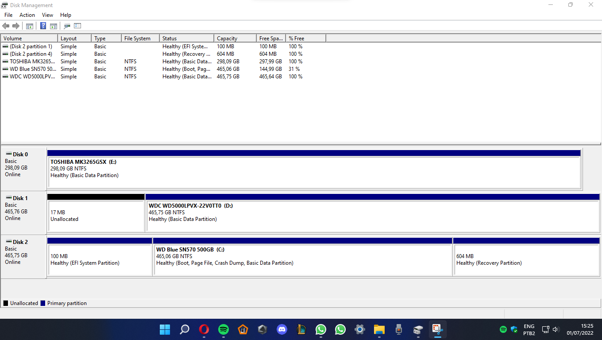Open Help via the blue question-mark icon

pyautogui.click(x=43, y=26)
